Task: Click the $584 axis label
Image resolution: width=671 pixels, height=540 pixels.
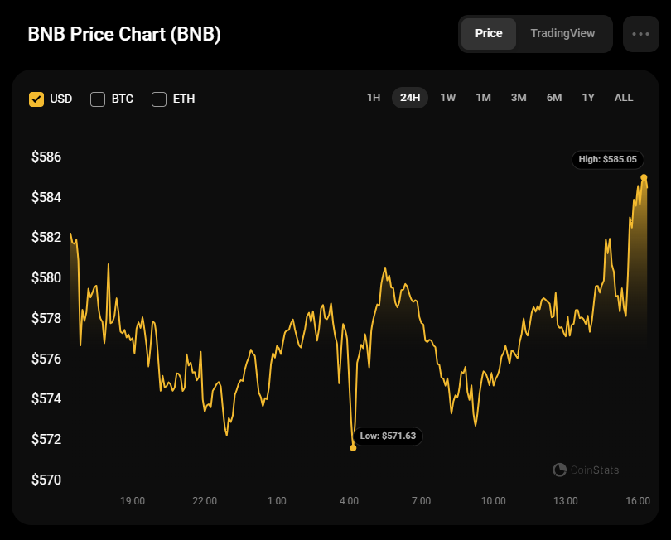Action: 46,197
